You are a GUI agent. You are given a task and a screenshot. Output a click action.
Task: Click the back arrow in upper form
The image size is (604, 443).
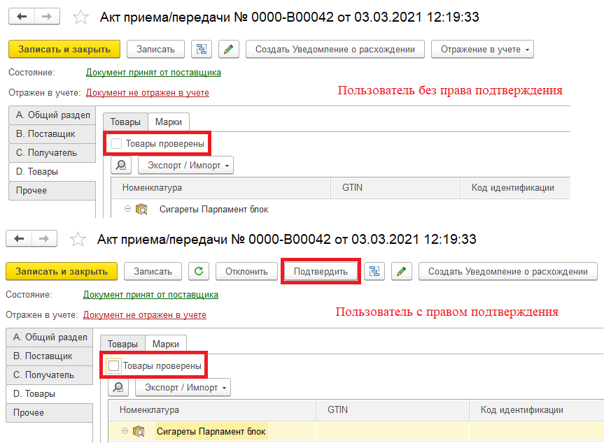22,17
